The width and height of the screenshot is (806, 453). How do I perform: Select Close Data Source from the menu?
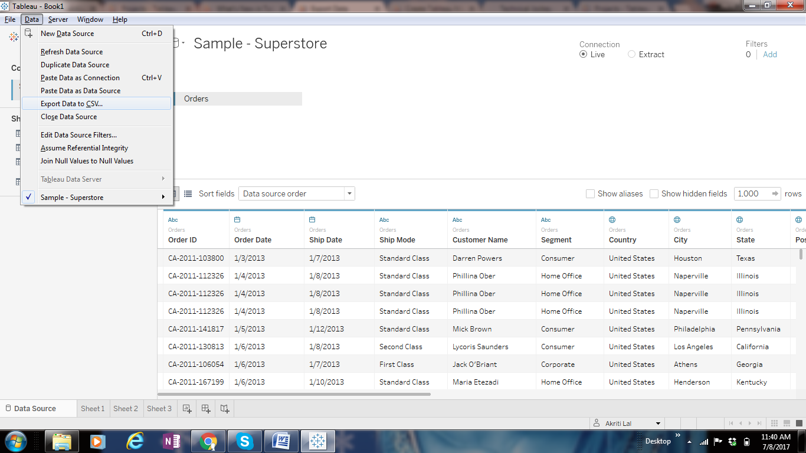(x=96, y=117)
